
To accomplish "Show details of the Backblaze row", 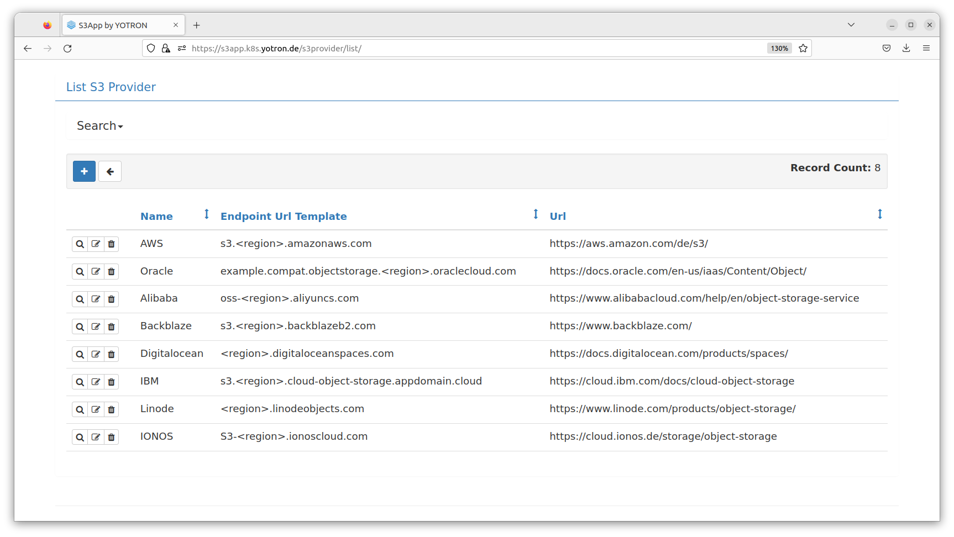I will pyautogui.click(x=80, y=327).
